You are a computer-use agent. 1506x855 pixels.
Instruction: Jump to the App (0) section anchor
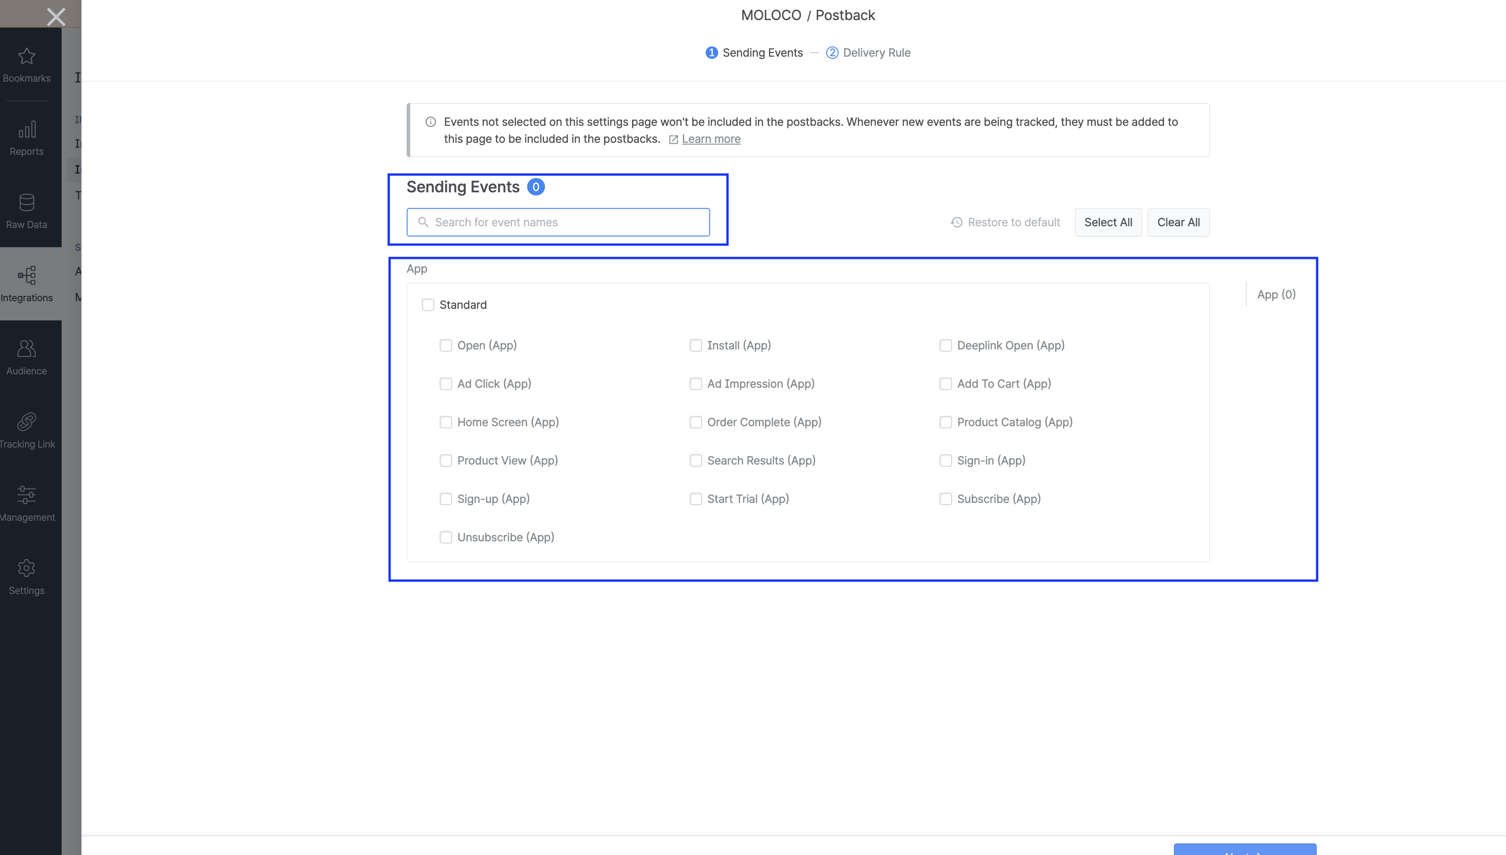coord(1276,294)
